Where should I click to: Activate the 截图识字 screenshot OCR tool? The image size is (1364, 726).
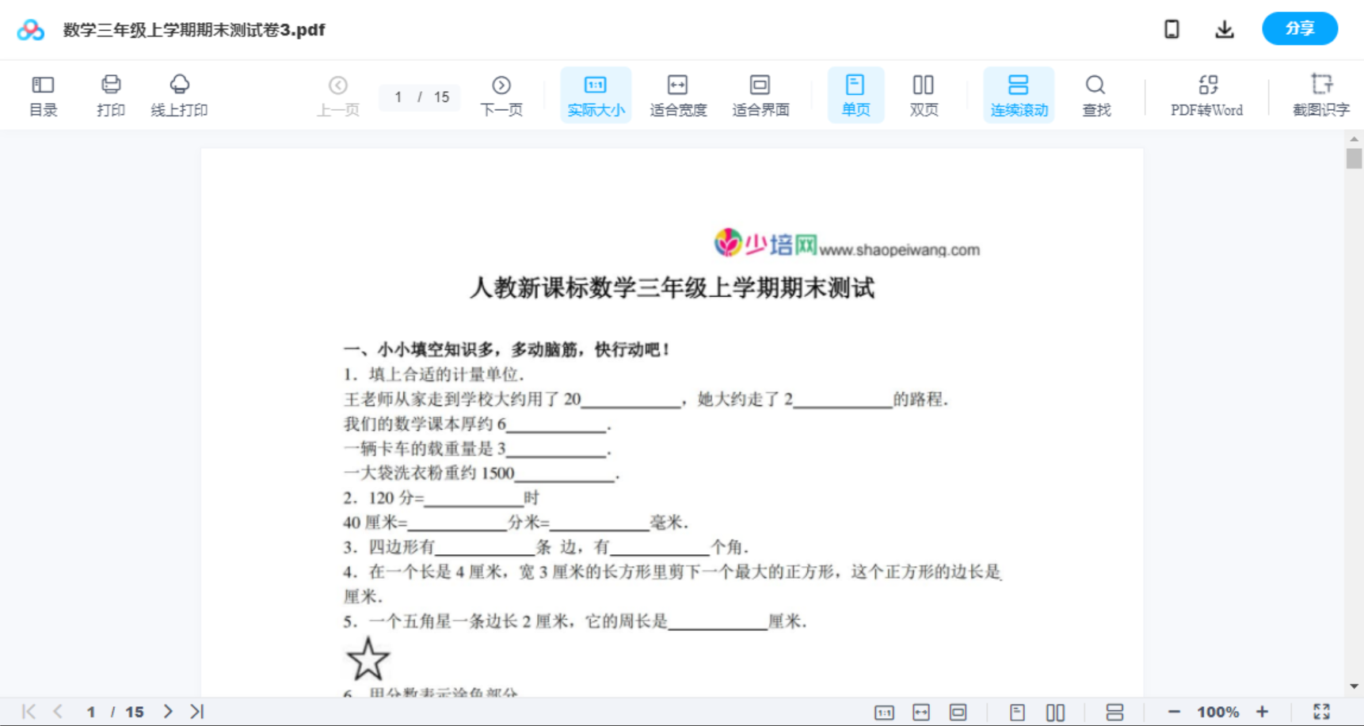point(1321,94)
